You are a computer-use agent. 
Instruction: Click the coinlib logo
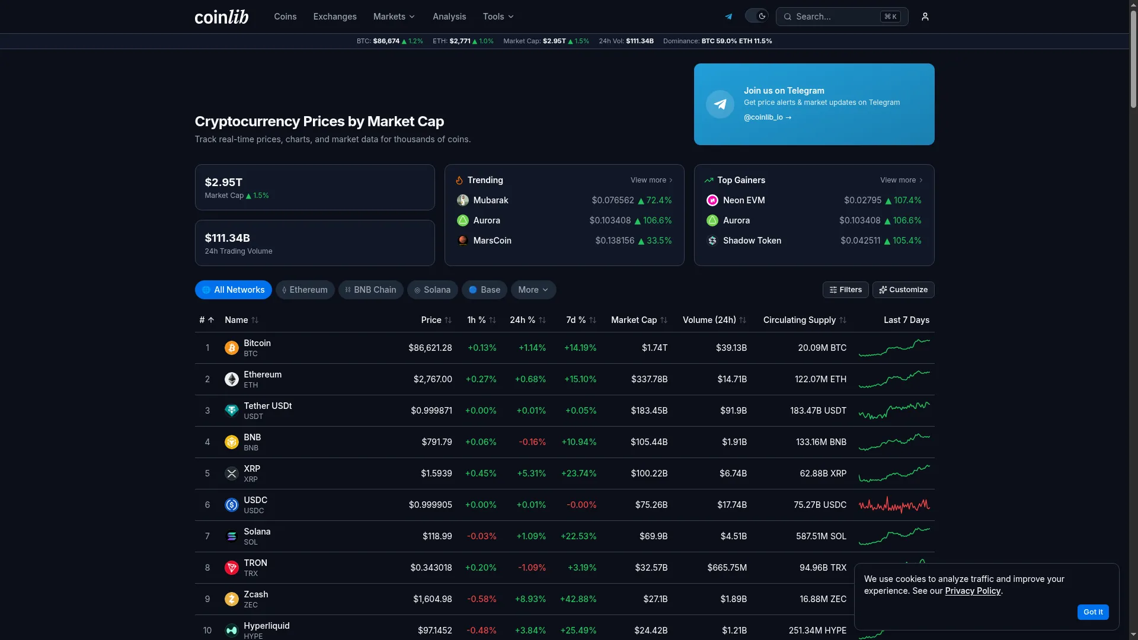(222, 17)
